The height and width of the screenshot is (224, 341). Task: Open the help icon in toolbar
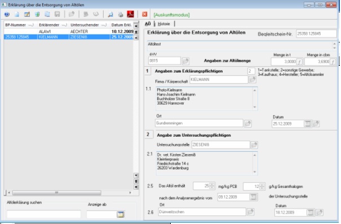pyautogui.click(x=7, y=15)
